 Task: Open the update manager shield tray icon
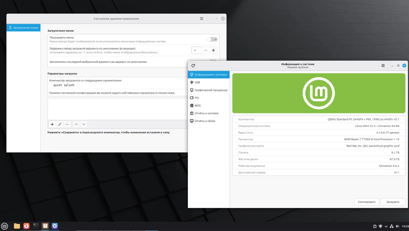pyautogui.click(x=380, y=226)
